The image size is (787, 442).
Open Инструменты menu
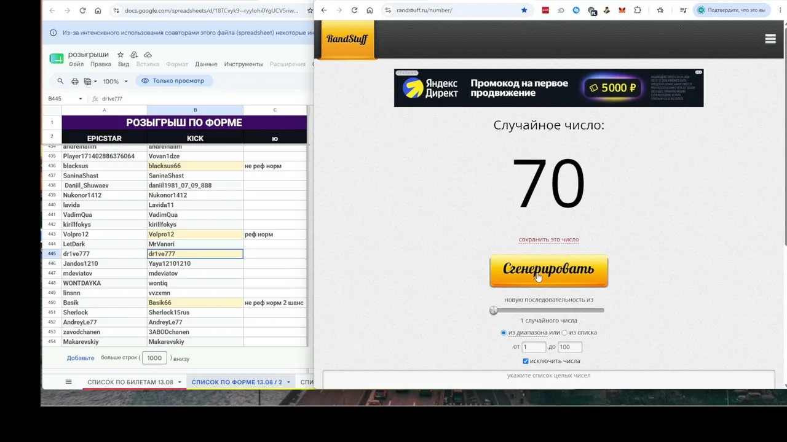[x=243, y=64]
